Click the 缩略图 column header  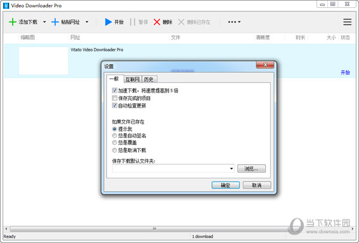[28, 38]
